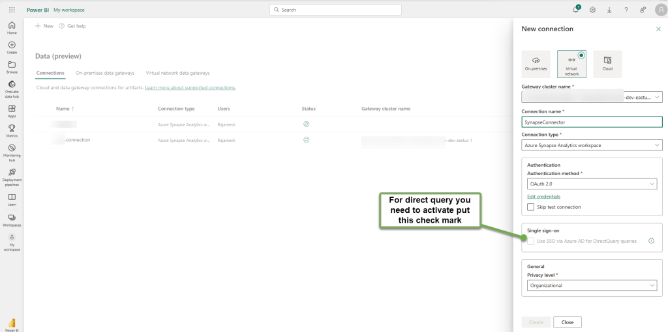668x332 pixels.
Task: Sort by Name column header
Action: coord(65,109)
